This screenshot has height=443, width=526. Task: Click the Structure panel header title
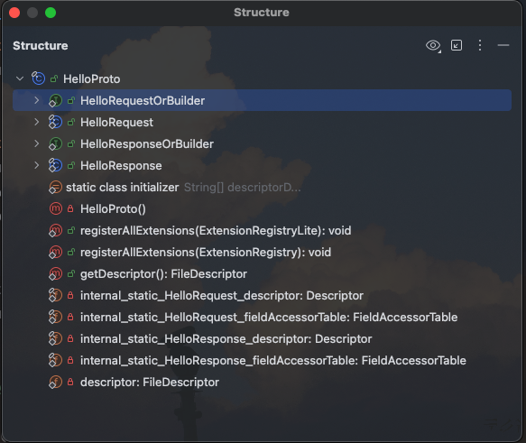coord(41,46)
